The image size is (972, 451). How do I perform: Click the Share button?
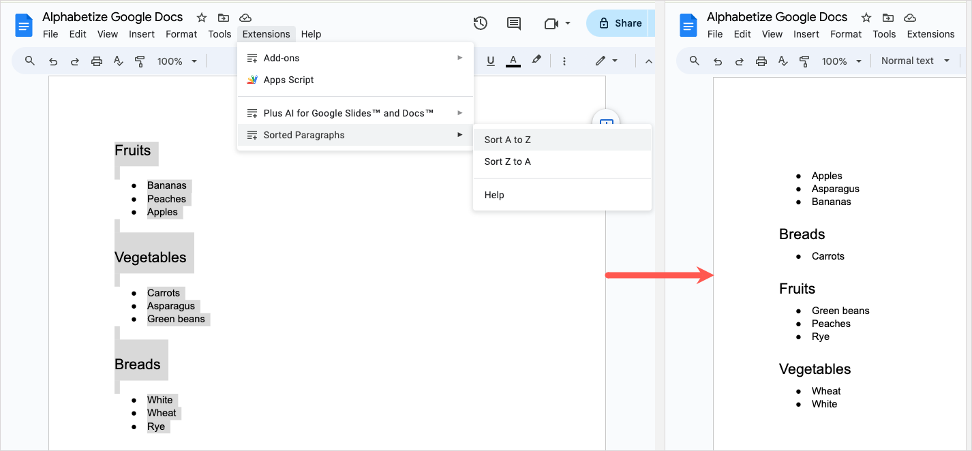pos(620,23)
